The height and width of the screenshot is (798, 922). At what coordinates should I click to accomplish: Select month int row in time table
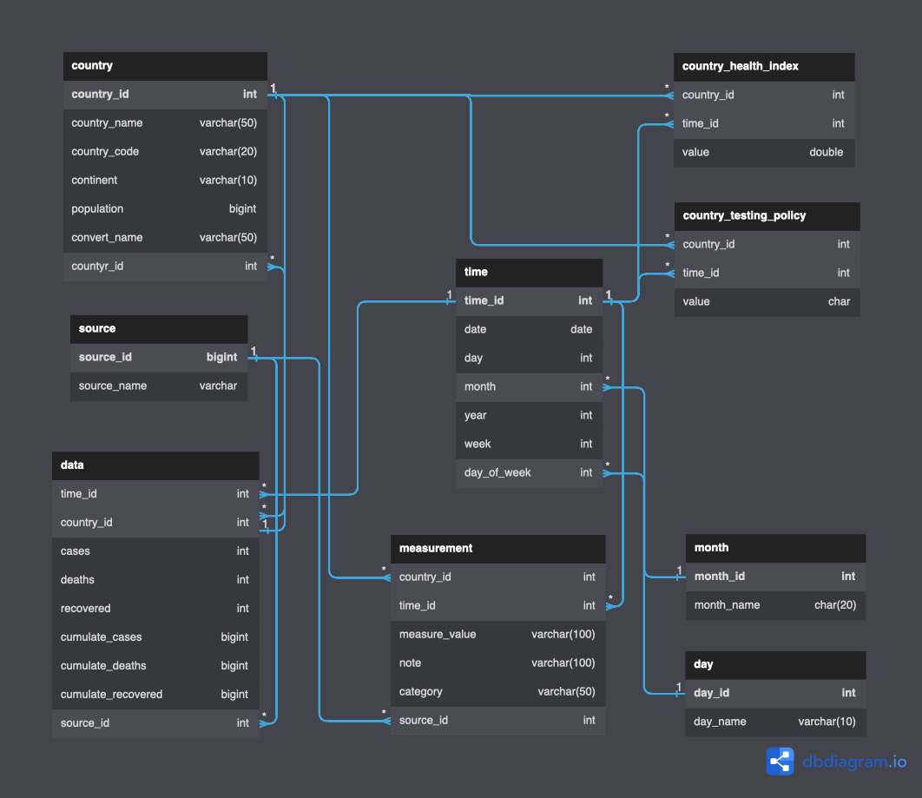pyautogui.click(x=530, y=387)
